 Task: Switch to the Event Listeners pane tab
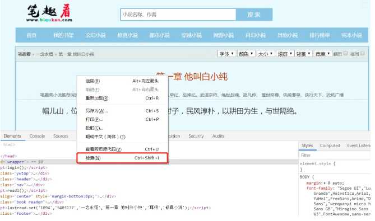coord(359,145)
